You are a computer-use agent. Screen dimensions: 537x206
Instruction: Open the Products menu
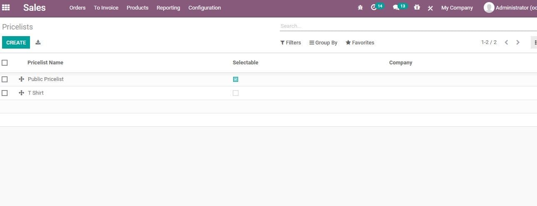[137, 8]
